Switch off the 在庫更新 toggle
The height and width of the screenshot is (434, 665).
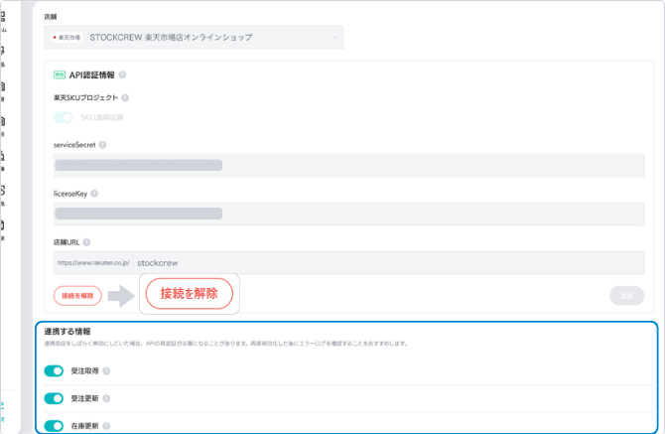[x=54, y=426]
